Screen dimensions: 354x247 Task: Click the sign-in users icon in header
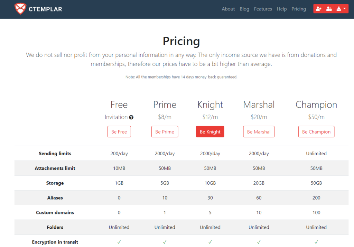pyautogui.click(x=329, y=9)
